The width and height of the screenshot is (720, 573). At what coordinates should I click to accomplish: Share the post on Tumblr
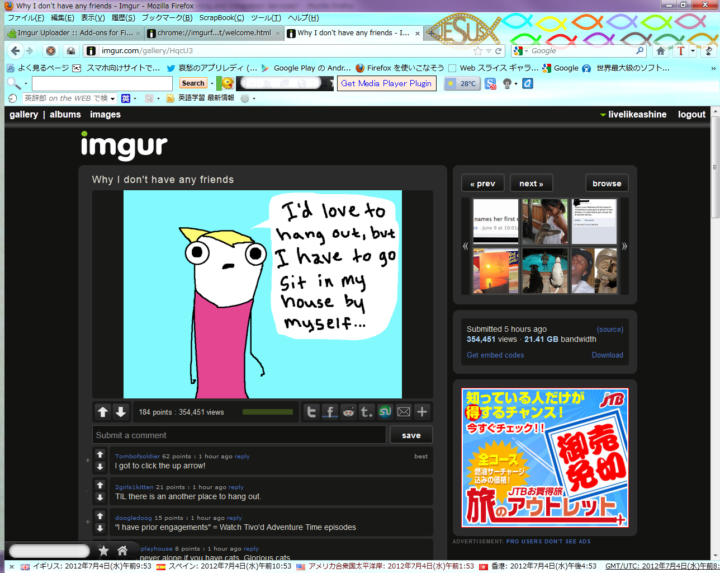click(x=366, y=411)
